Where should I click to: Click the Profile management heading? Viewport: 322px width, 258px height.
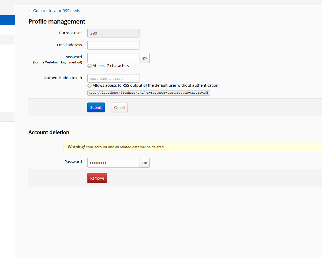[57, 21]
